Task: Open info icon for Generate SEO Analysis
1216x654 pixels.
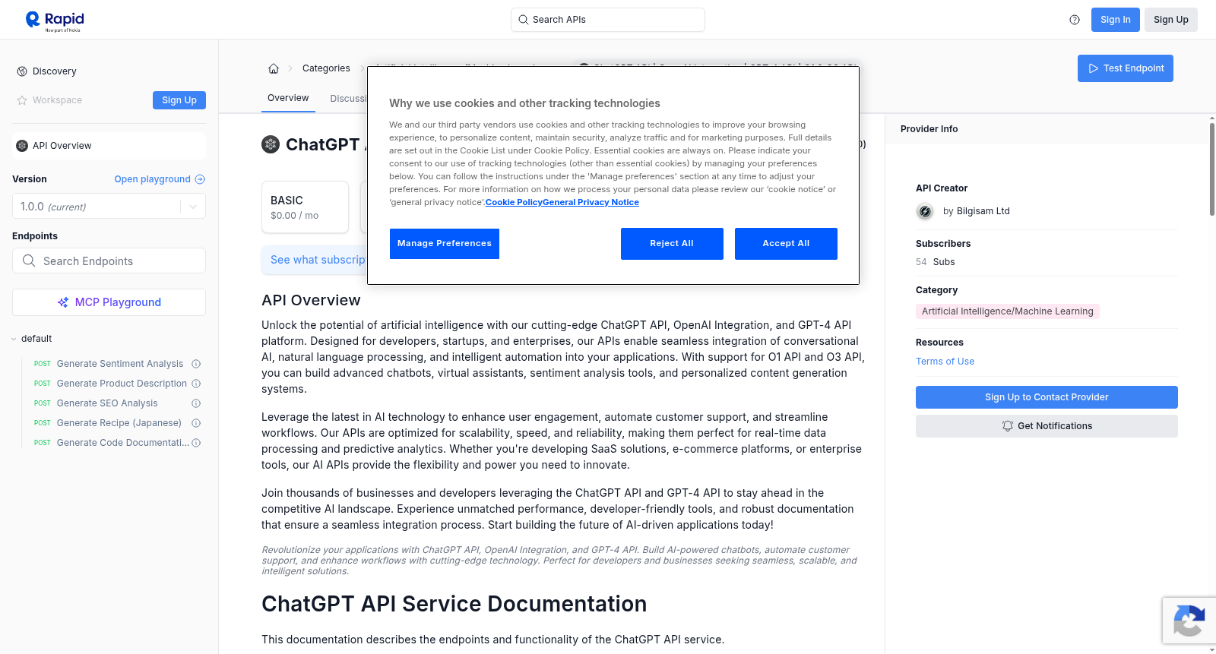Action: [196, 403]
